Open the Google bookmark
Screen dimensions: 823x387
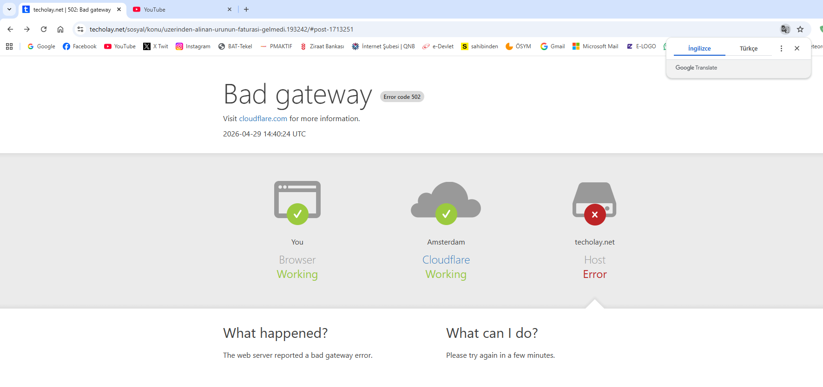tap(41, 46)
